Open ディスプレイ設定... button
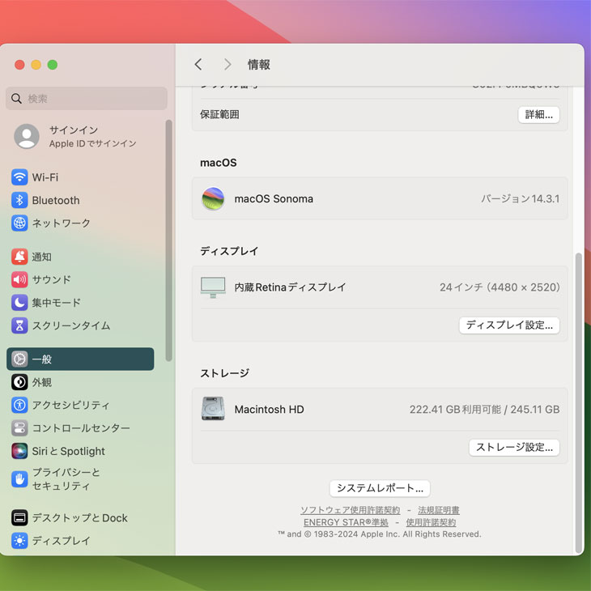 pos(509,325)
